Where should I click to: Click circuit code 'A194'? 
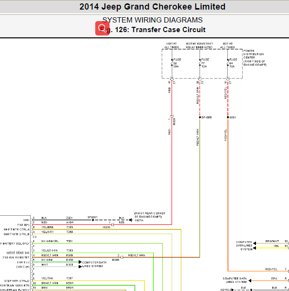[x=70, y=222]
